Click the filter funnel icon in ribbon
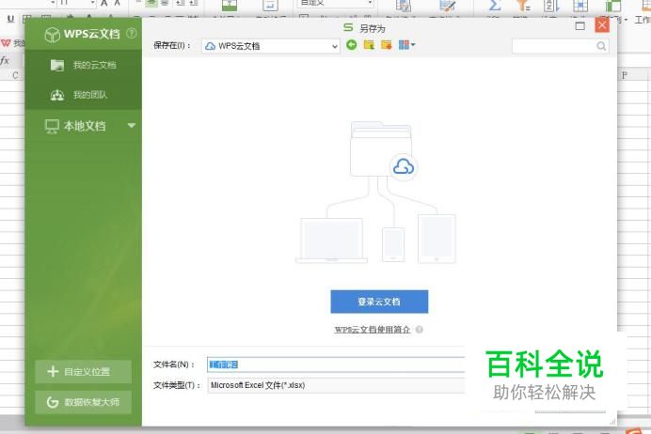 coord(523,6)
